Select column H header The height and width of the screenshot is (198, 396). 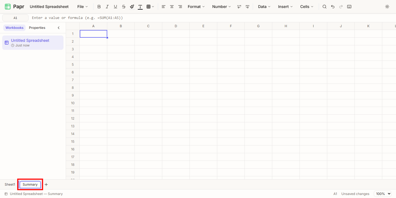(x=286, y=26)
